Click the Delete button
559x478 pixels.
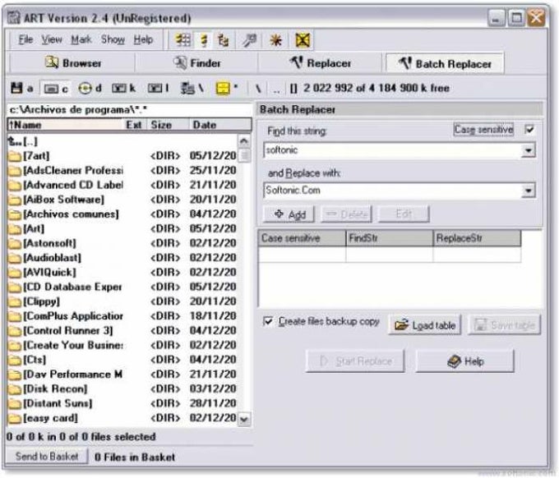347,214
